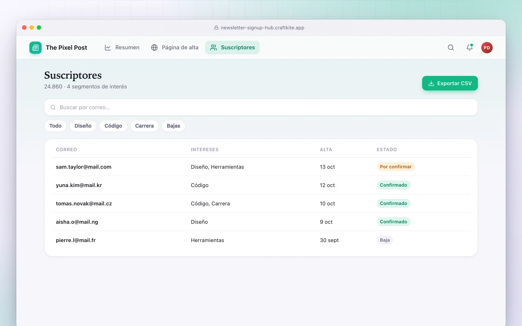Open subscriber pierre.l@mail.fr
Image resolution: width=522 pixels, height=326 pixels.
click(76, 240)
